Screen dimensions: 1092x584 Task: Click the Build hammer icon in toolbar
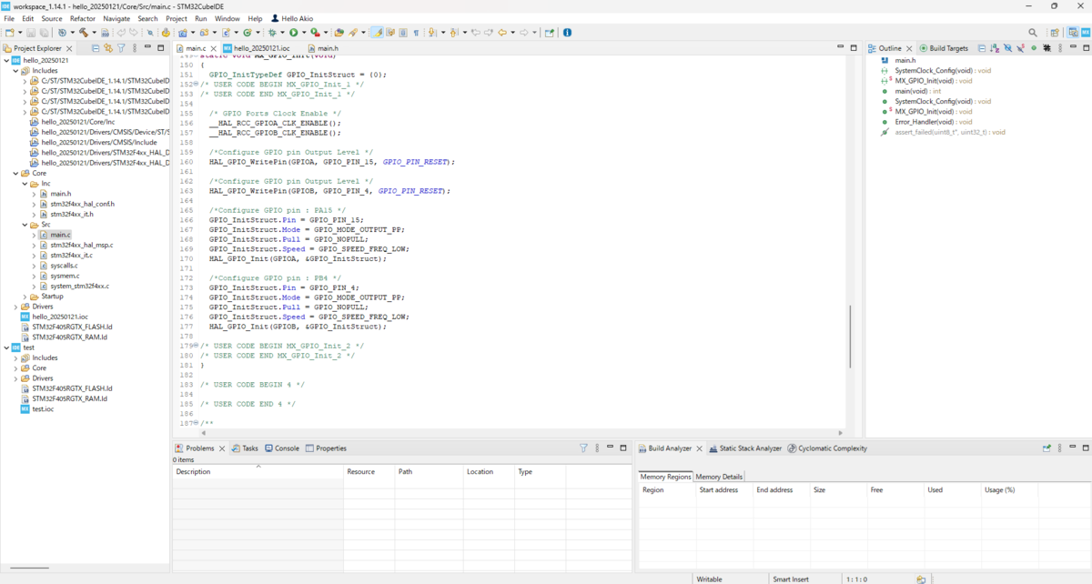(82, 33)
